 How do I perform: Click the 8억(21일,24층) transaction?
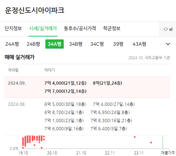pos(107,83)
